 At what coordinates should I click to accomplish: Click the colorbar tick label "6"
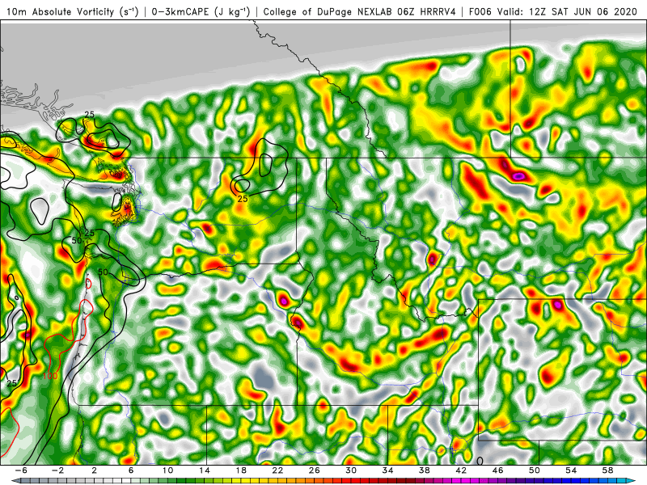point(131,470)
